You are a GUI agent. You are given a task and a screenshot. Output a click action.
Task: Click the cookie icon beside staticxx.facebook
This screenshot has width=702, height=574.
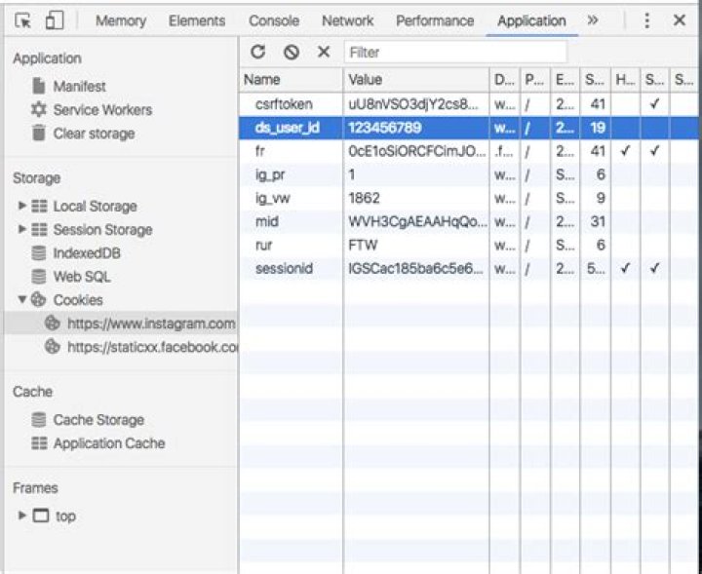click(53, 346)
